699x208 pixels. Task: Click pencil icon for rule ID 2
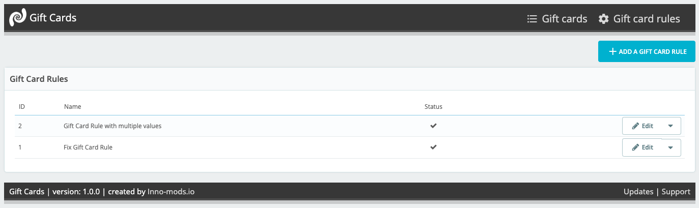point(635,126)
